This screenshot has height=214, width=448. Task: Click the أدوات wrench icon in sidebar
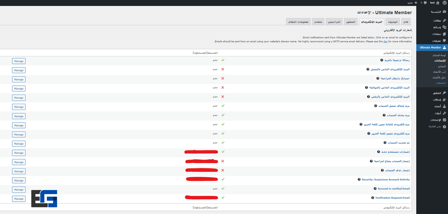coord(444,113)
